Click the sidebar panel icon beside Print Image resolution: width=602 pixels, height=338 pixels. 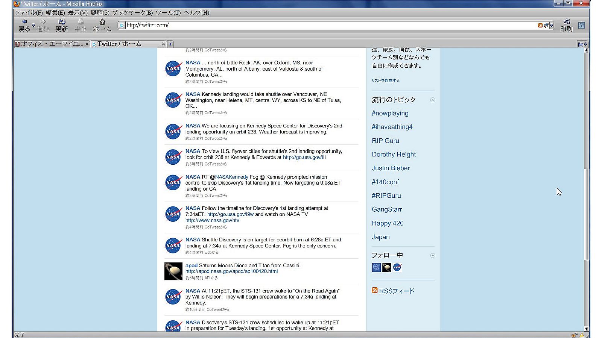point(581,25)
